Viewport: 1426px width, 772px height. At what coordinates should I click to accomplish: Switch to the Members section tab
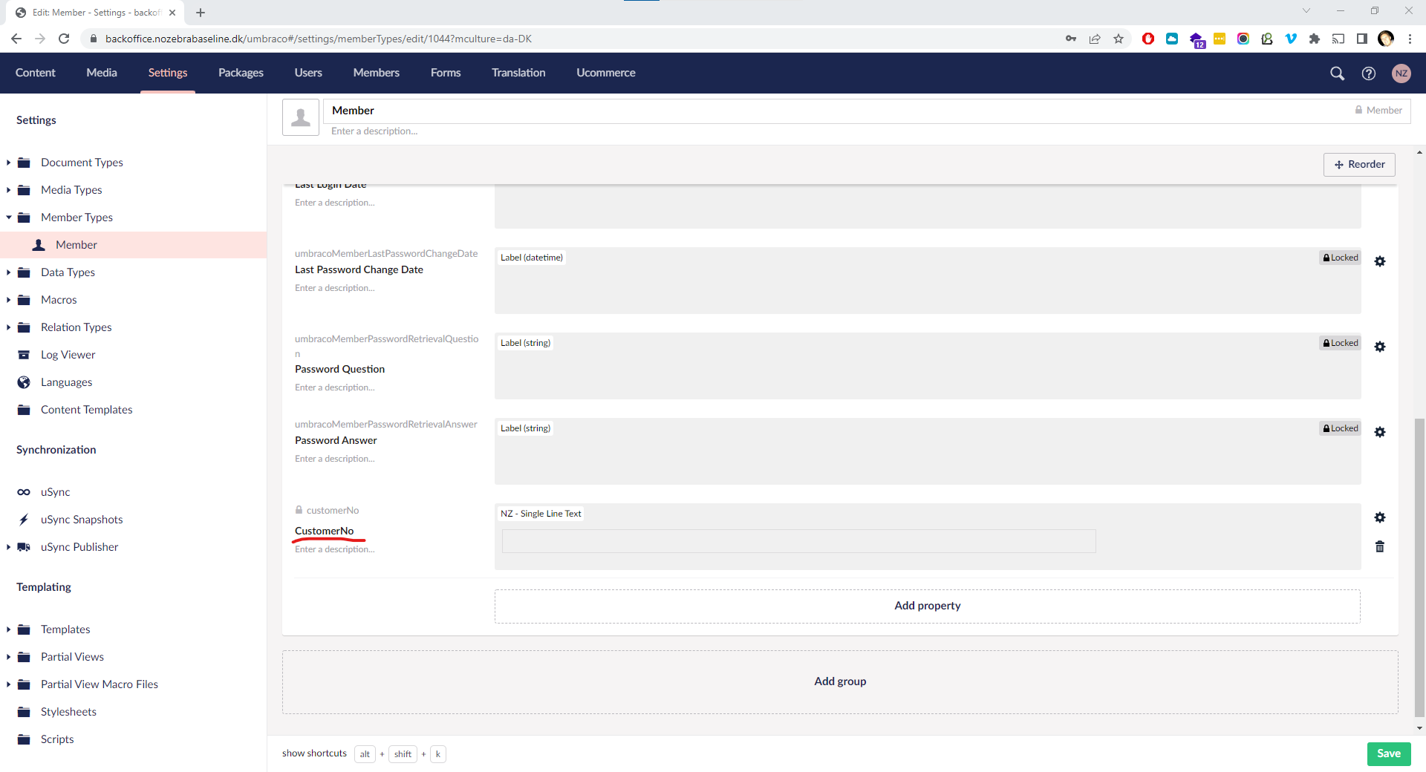(376, 73)
